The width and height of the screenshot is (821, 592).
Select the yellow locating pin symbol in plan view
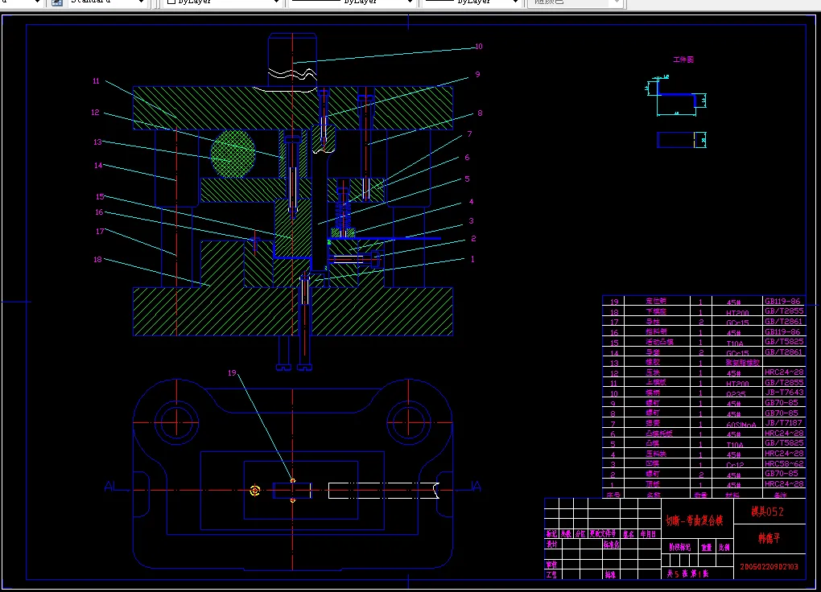[x=255, y=491]
